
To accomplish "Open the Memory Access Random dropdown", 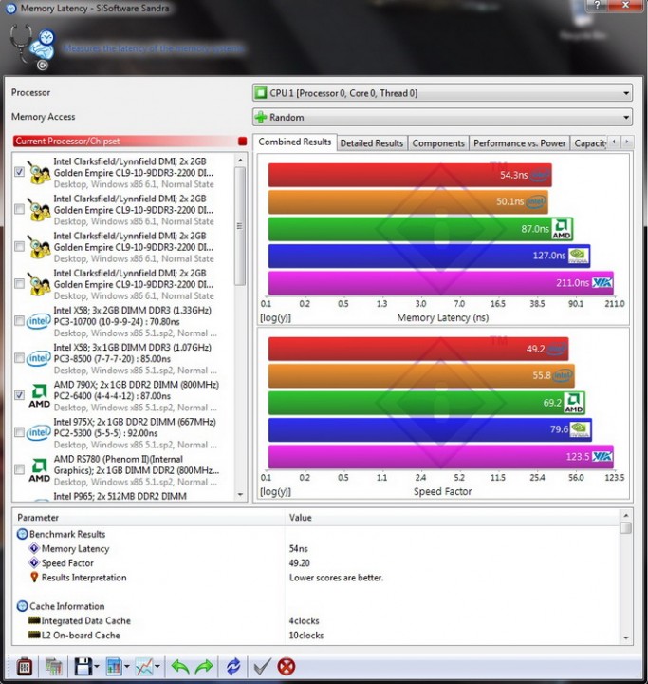I will pyautogui.click(x=442, y=118).
